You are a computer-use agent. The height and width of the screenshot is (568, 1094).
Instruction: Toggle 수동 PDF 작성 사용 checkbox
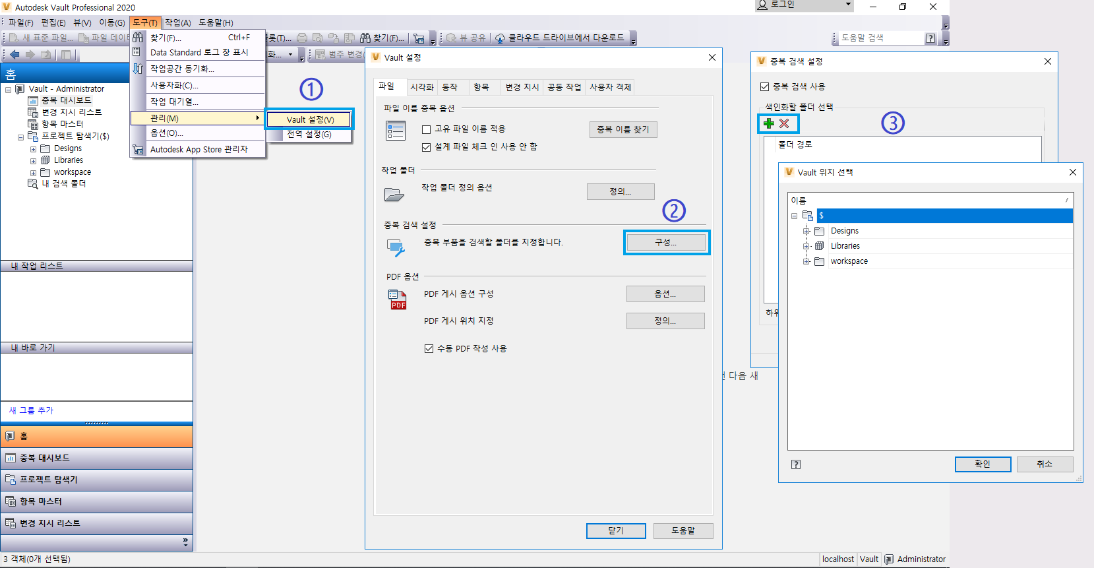pos(429,348)
